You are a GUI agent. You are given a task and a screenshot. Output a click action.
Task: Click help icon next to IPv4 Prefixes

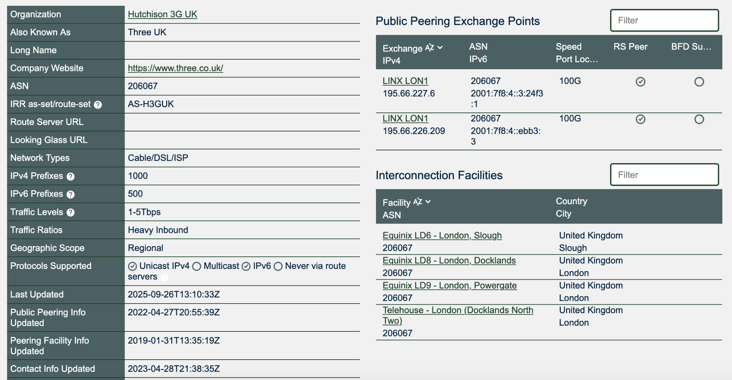(x=71, y=176)
